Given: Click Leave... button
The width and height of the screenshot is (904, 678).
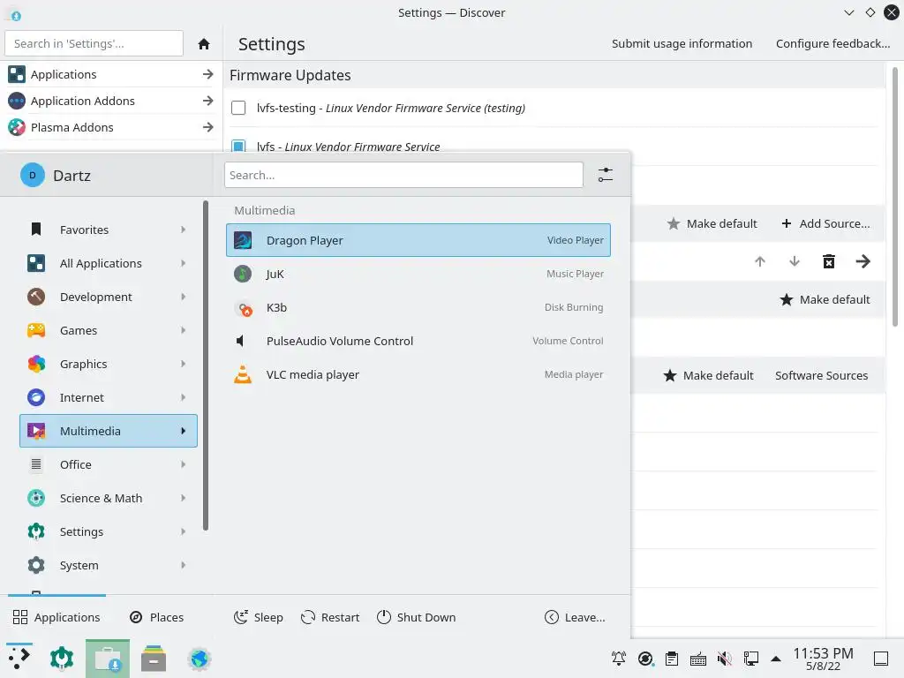Looking at the screenshot, I should point(575,617).
